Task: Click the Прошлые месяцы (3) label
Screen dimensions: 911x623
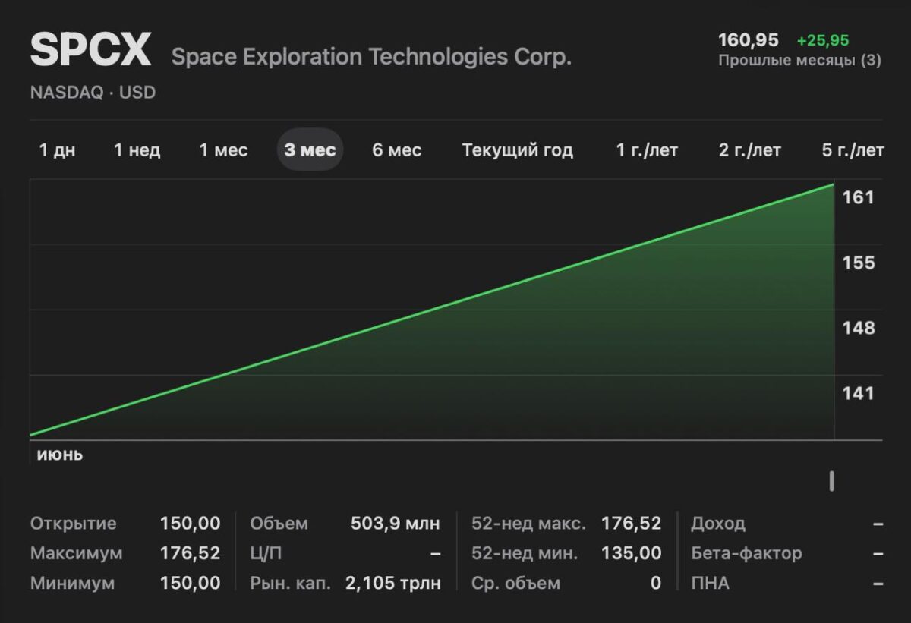Action: pyautogui.click(x=800, y=61)
